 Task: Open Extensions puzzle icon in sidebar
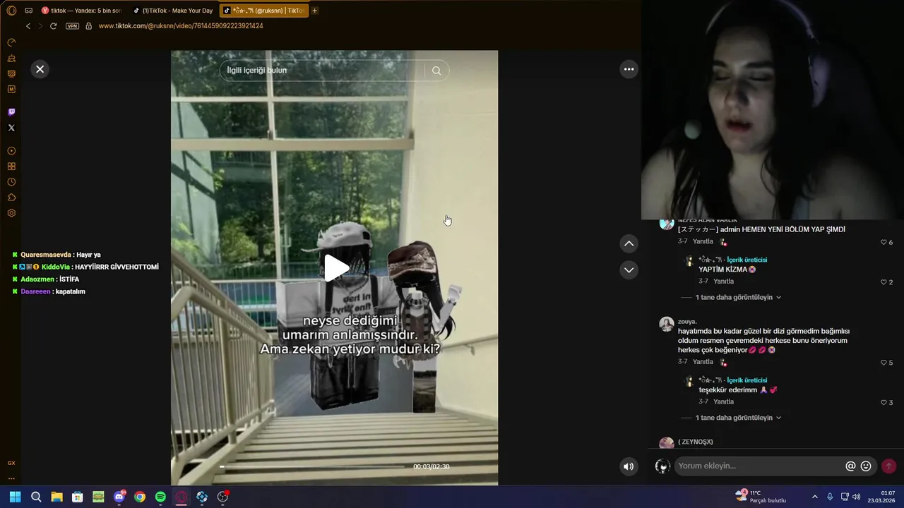(x=11, y=198)
